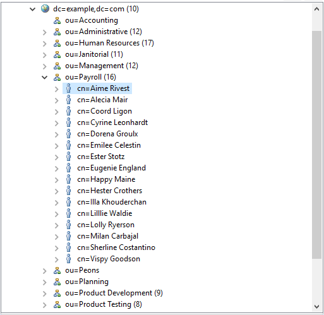Click the person icon for cn=Alecia Mair

[x=69, y=100]
